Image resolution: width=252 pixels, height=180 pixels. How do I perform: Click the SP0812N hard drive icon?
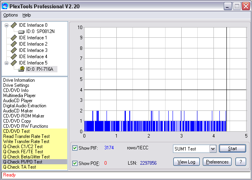pos(21,32)
